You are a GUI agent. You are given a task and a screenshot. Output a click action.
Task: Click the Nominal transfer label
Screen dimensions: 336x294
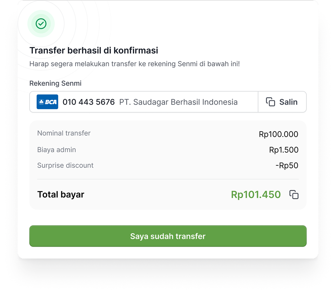pos(64,133)
